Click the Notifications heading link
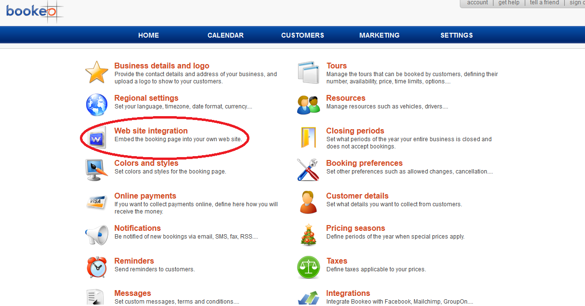 pos(137,228)
